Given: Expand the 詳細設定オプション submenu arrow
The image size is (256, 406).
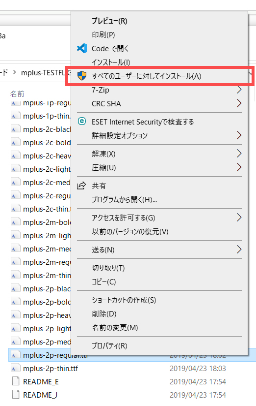Looking at the screenshot, I should 239,135.
